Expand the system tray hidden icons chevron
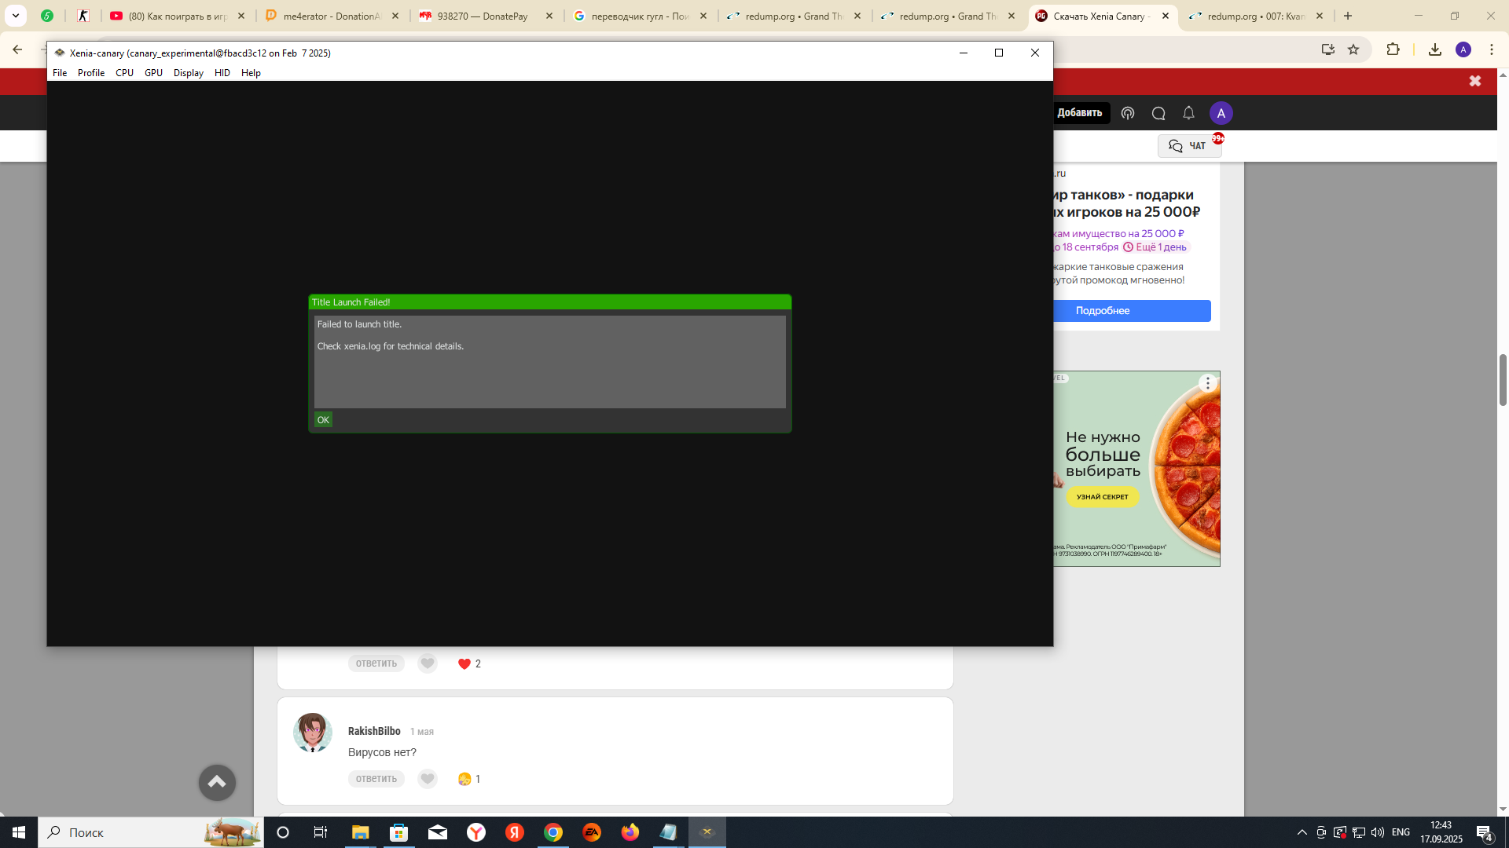Screen dimensions: 1509x848 pos(1302,832)
